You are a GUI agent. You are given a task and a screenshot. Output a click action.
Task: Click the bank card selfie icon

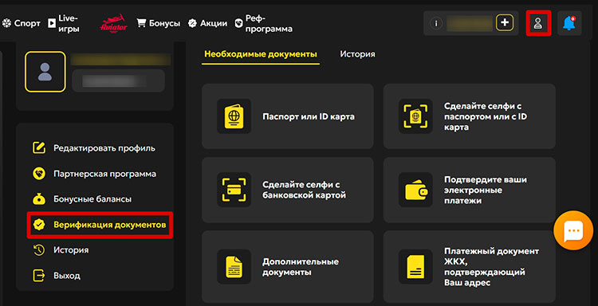(234, 190)
